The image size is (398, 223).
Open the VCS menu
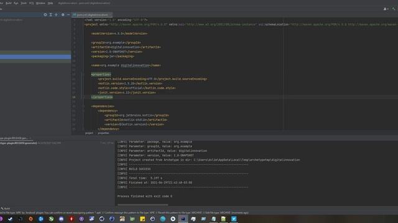[x=31, y=3]
